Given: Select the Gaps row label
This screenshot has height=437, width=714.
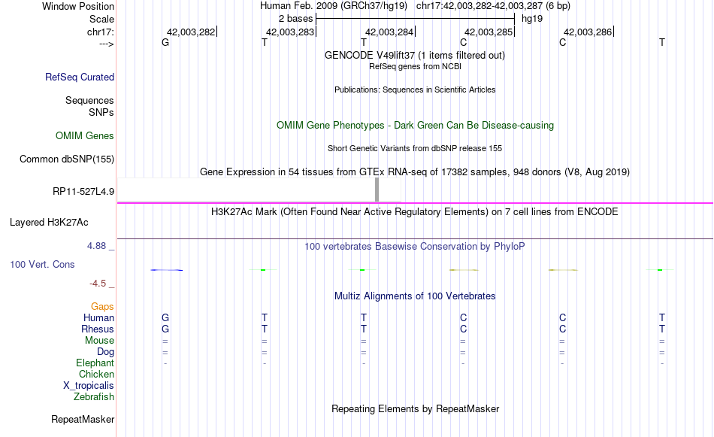Looking at the screenshot, I should pos(102,307).
